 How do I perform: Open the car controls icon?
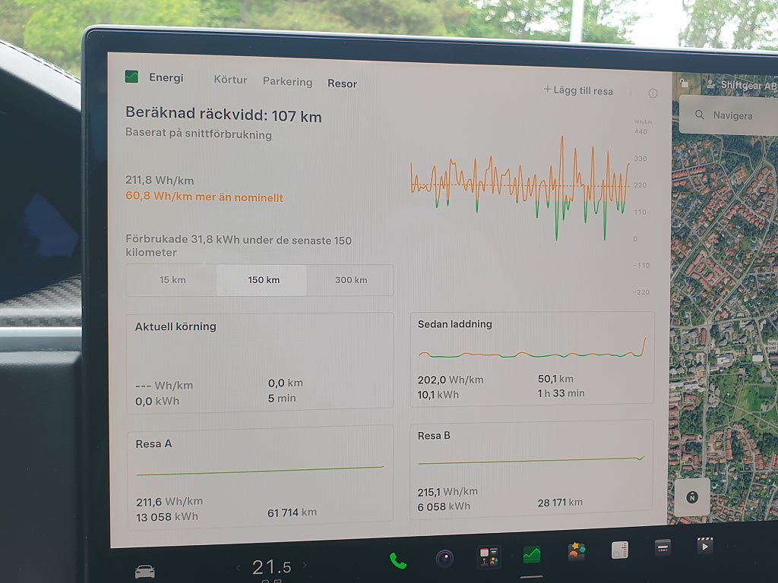[145, 572]
